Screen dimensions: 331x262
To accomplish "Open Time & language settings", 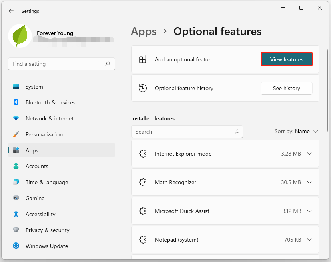I will [46, 182].
